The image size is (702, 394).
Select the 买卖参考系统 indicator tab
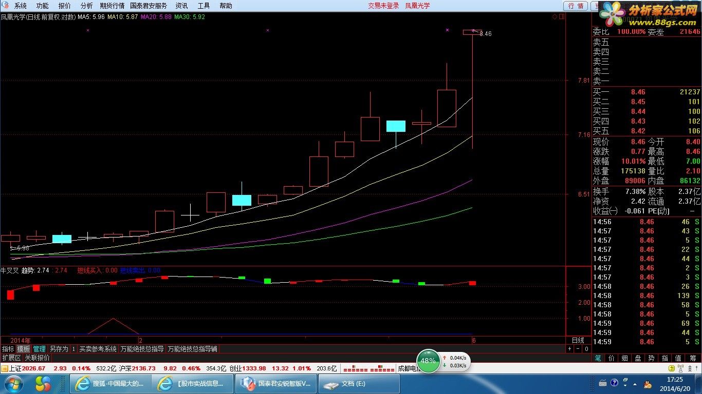pyautogui.click(x=98, y=349)
